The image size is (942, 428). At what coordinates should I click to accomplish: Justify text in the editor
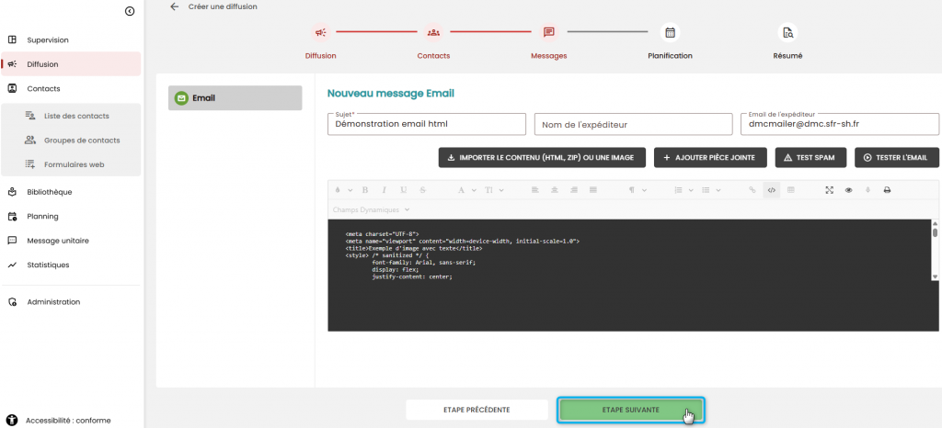tap(593, 190)
